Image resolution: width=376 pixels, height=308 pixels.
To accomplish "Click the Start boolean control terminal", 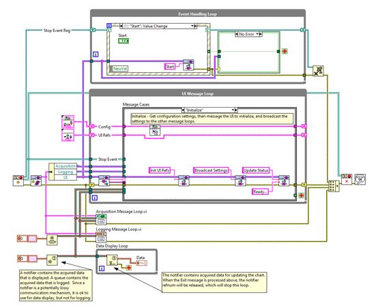I will pyautogui.click(x=124, y=41).
